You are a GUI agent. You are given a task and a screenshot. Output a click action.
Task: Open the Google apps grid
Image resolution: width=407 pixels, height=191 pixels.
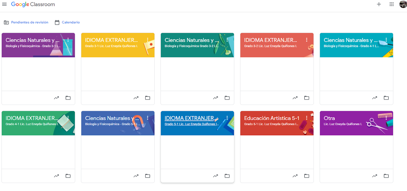[391, 4]
